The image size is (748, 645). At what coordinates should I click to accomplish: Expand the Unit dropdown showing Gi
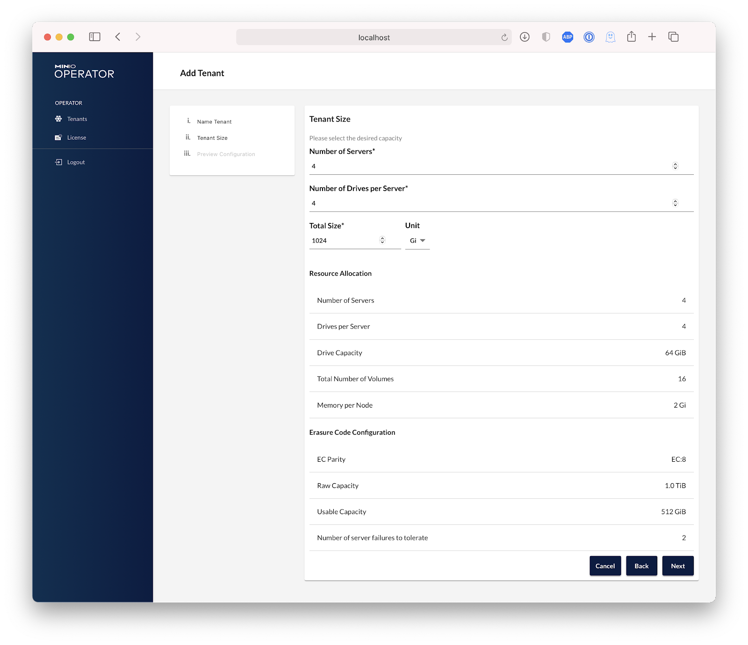click(x=417, y=241)
